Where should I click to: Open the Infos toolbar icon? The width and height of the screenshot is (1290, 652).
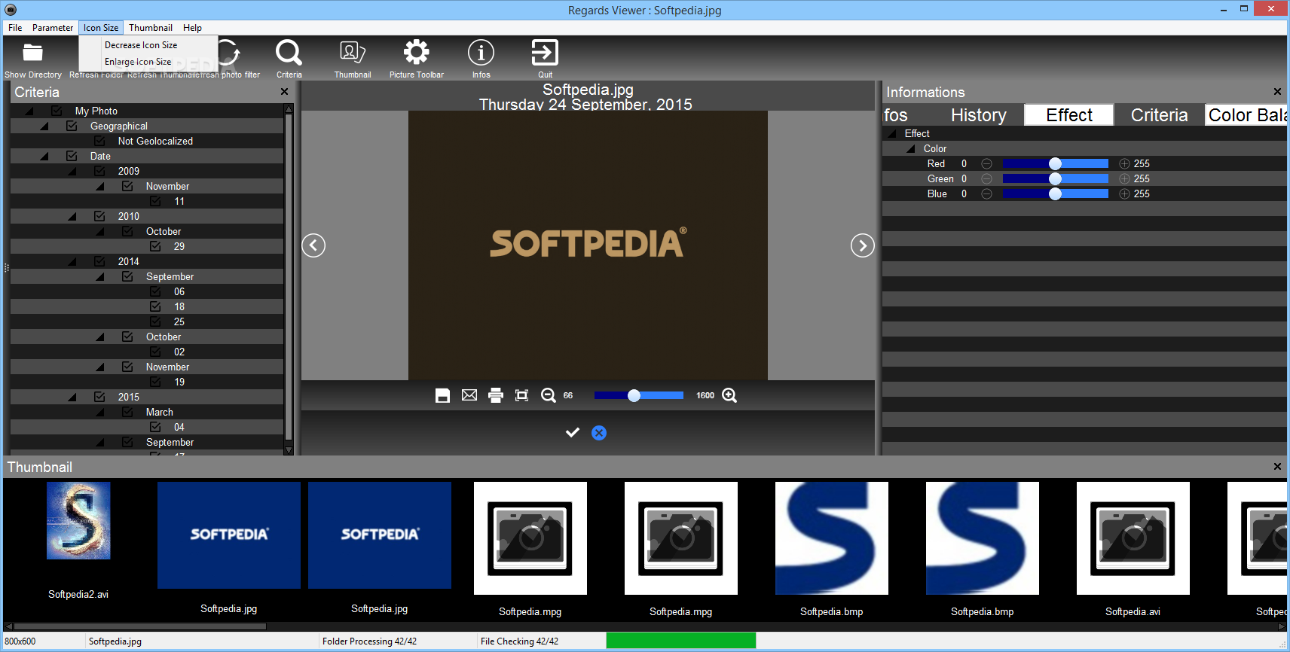point(481,53)
